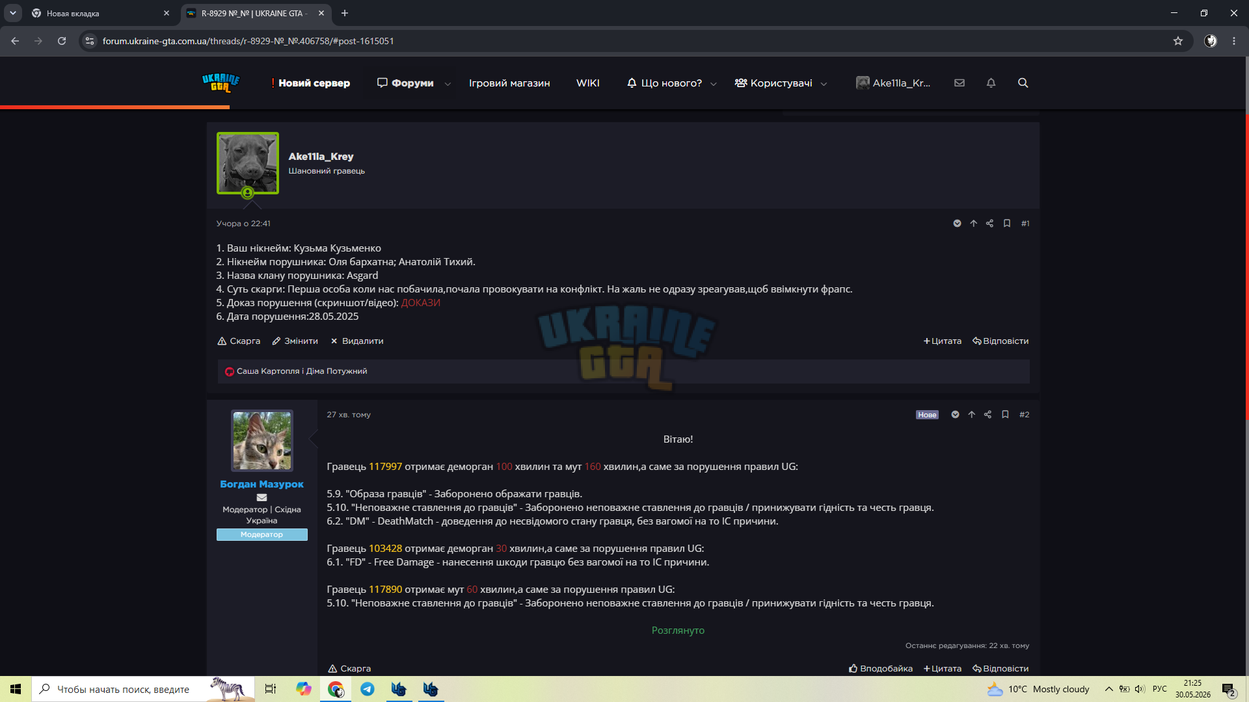Viewport: 1249px width, 702px height.
Task: Open Windows Start menu
Action: coord(16,689)
